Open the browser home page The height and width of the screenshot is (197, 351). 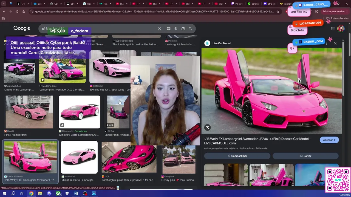tap(24, 11)
